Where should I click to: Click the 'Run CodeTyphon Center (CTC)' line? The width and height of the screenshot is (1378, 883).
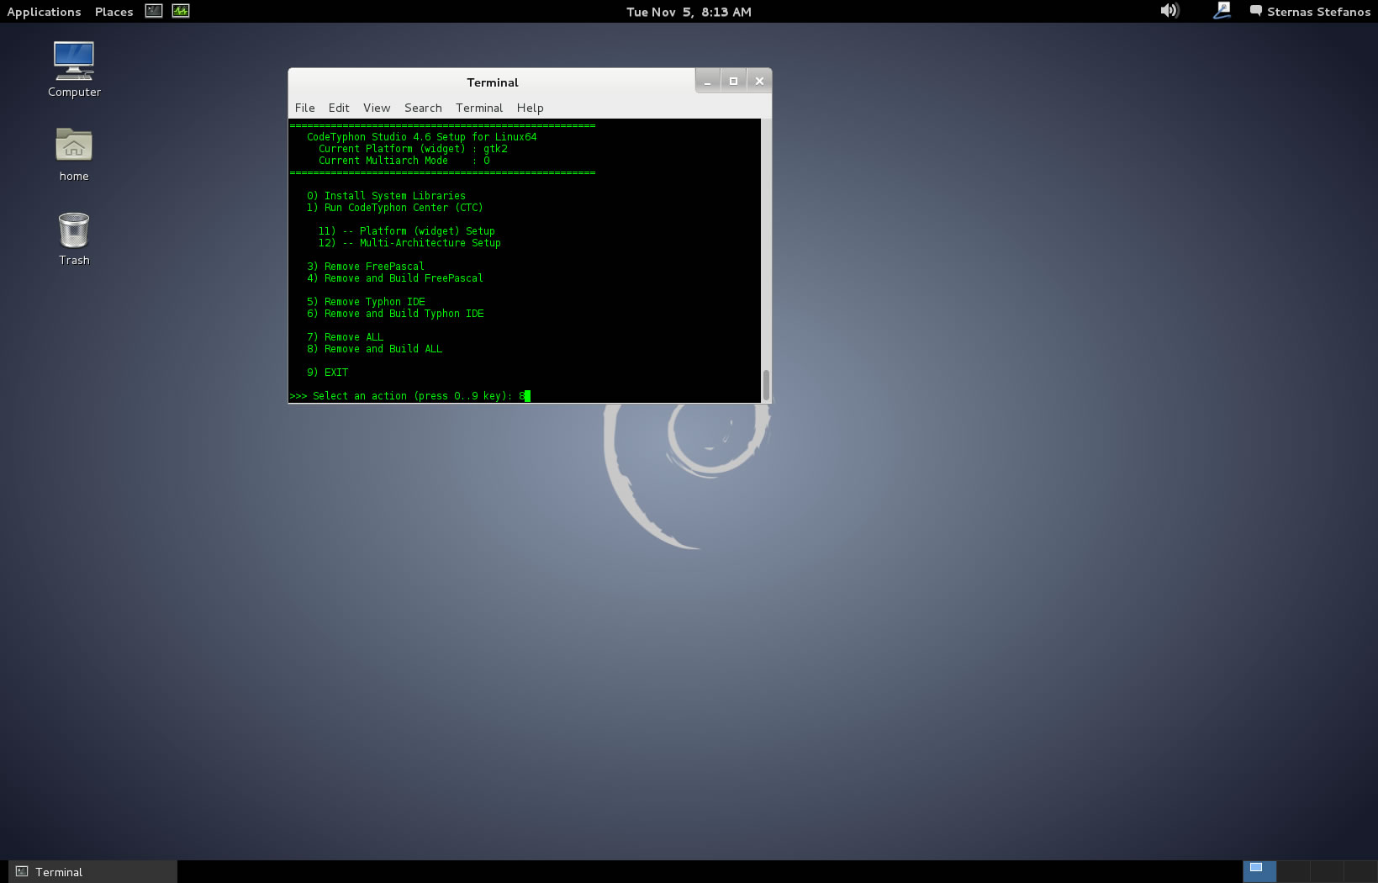pos(394,208)
